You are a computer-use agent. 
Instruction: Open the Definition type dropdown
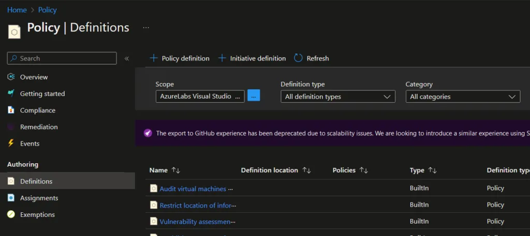[x=338, y=97]
